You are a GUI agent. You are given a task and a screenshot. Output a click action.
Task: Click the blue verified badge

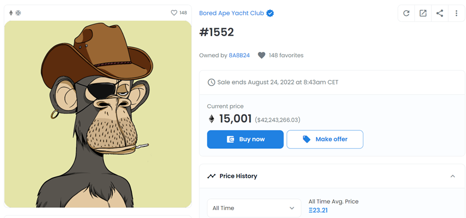[270, 13]
